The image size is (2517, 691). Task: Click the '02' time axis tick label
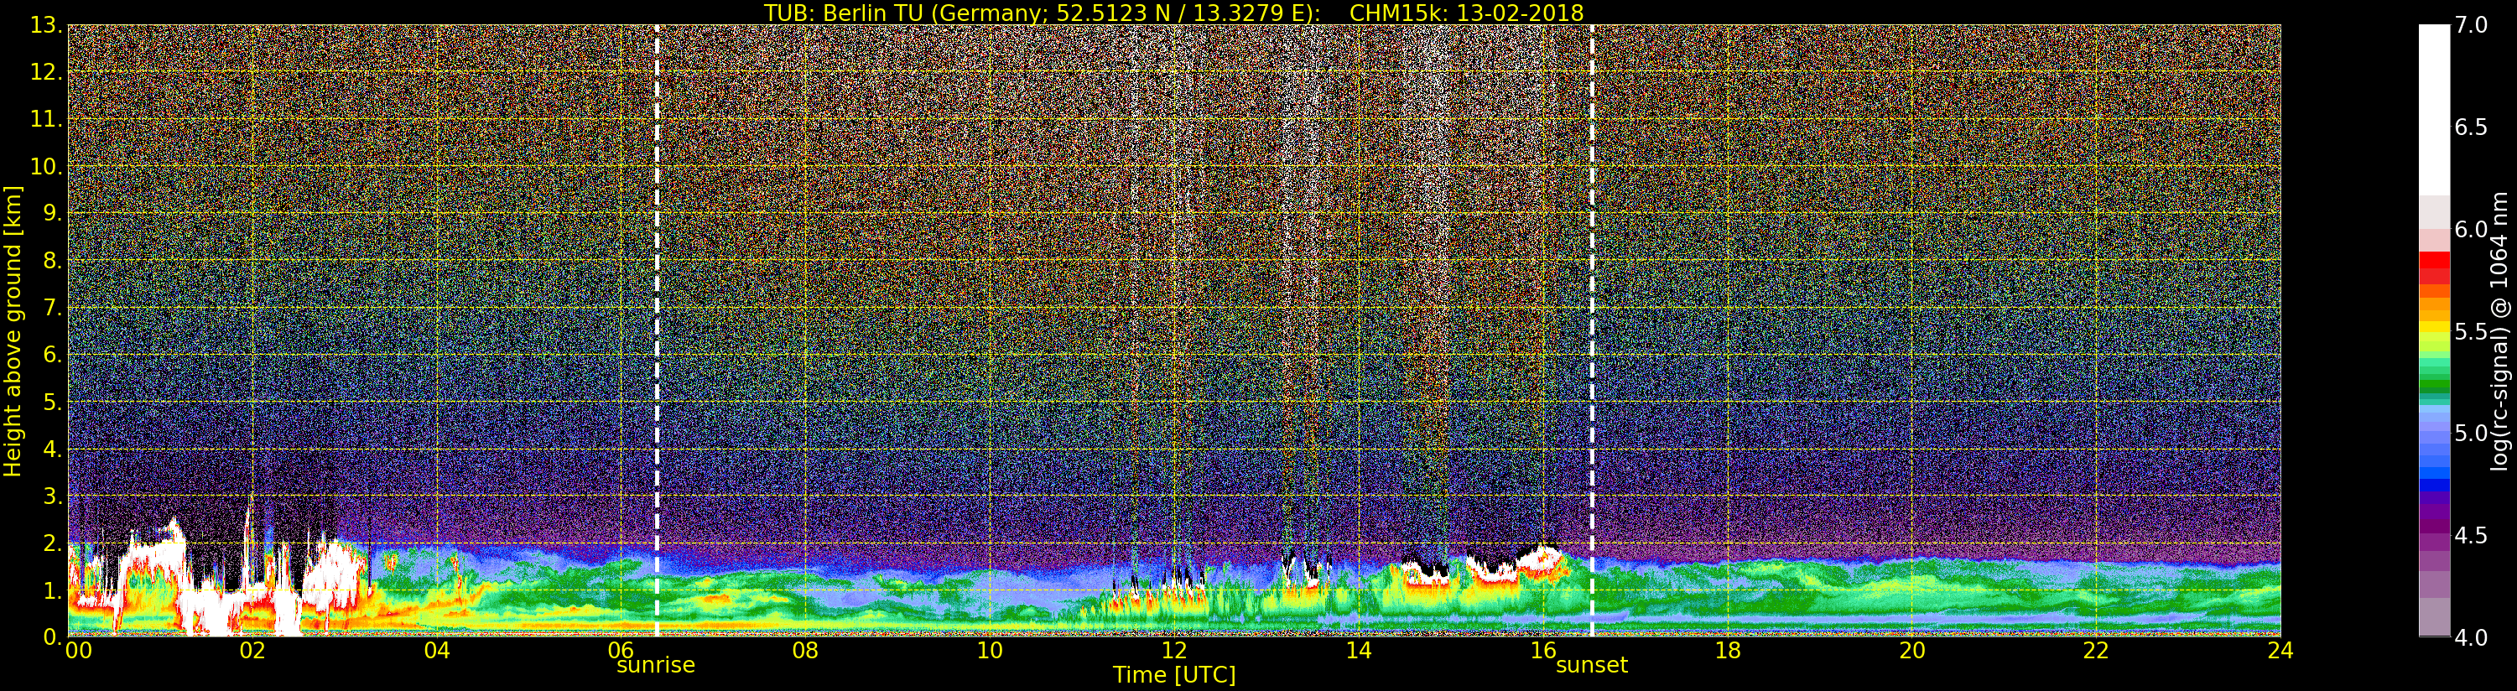coord(252,650)
